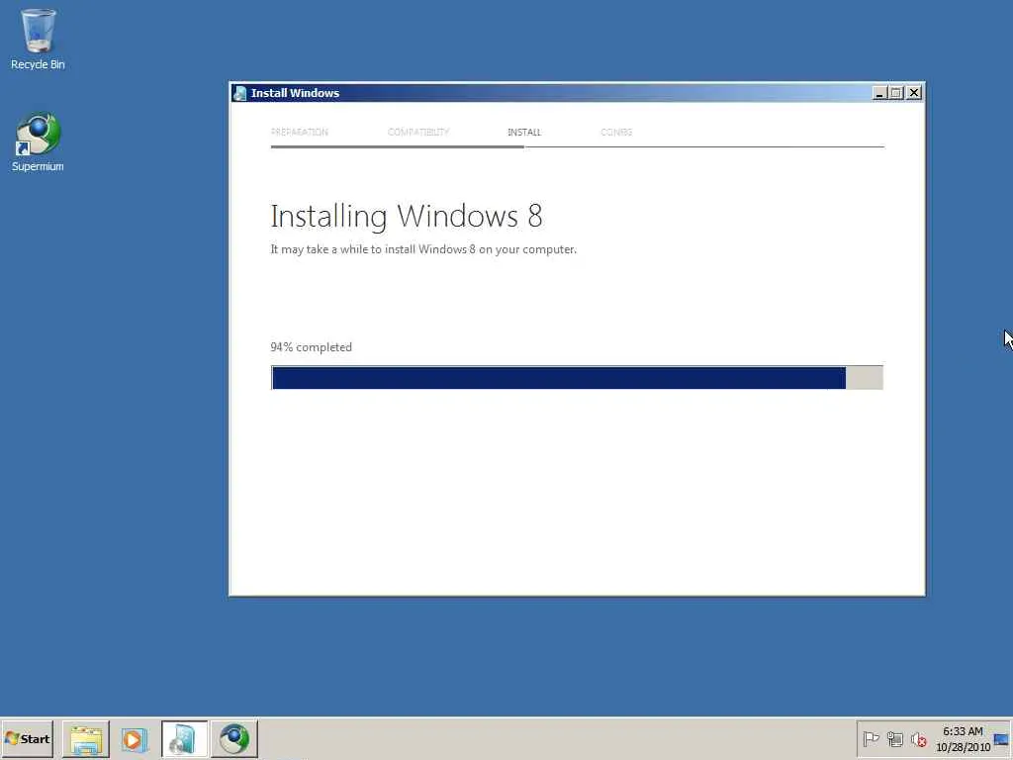Select the PREPARATION step label
Viewport: 1013px width, 760px height.
click(x=299, y=132)
